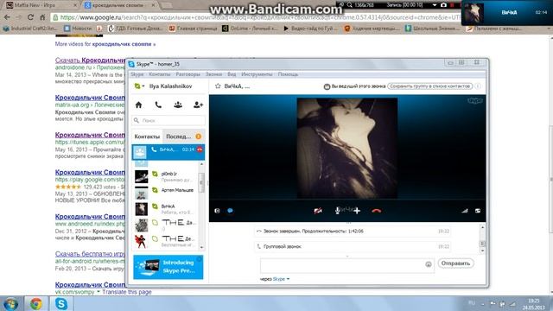
Task: Click the Последние tab notification badge
Action: [198, 136]
